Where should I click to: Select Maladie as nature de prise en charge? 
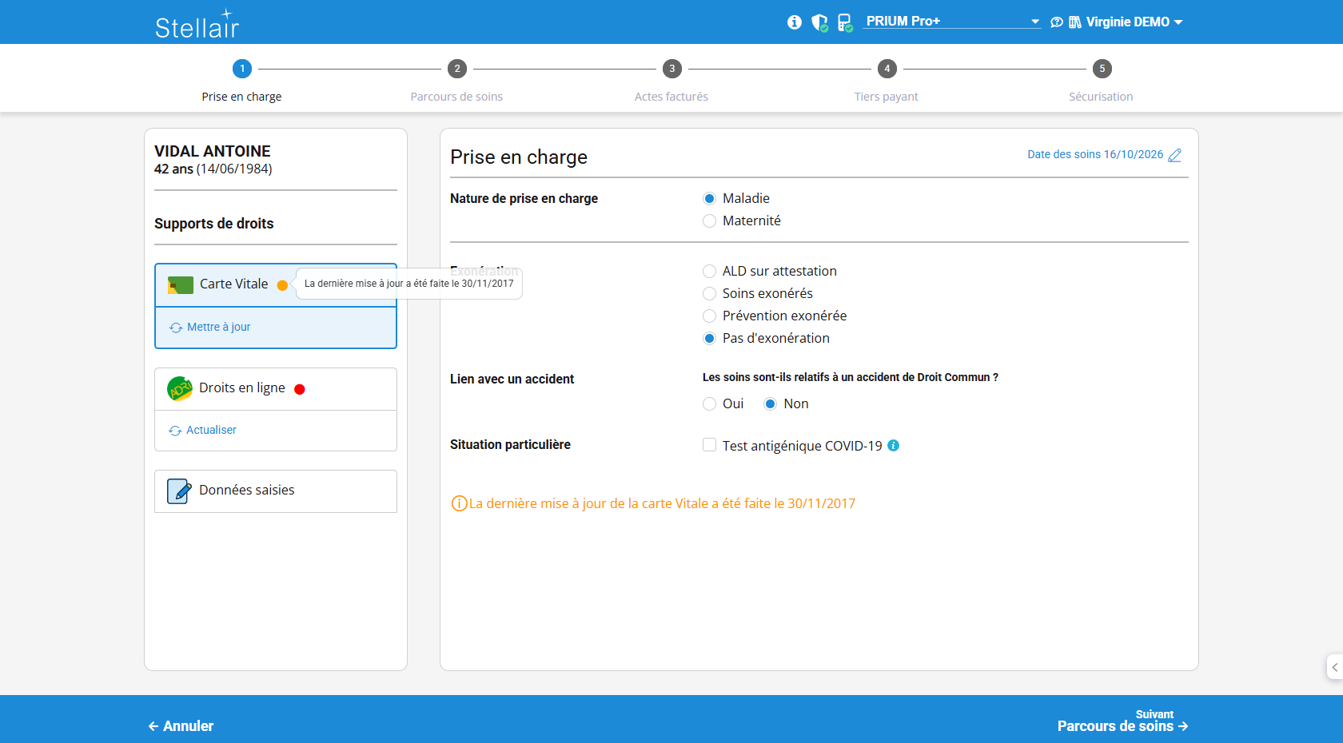point(709,198)
